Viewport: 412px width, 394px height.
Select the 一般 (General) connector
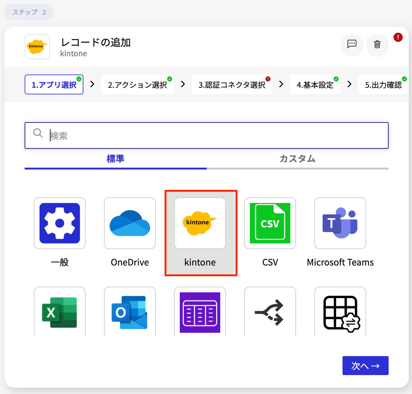coord(59,223)
